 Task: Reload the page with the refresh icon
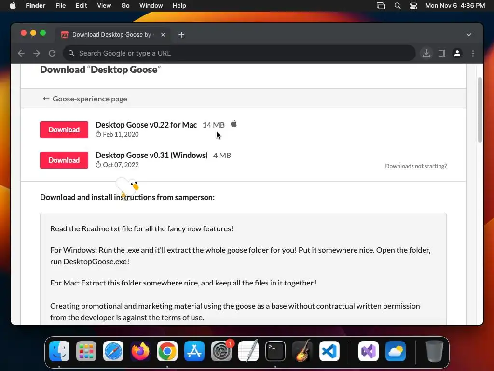tap(52, 53)
